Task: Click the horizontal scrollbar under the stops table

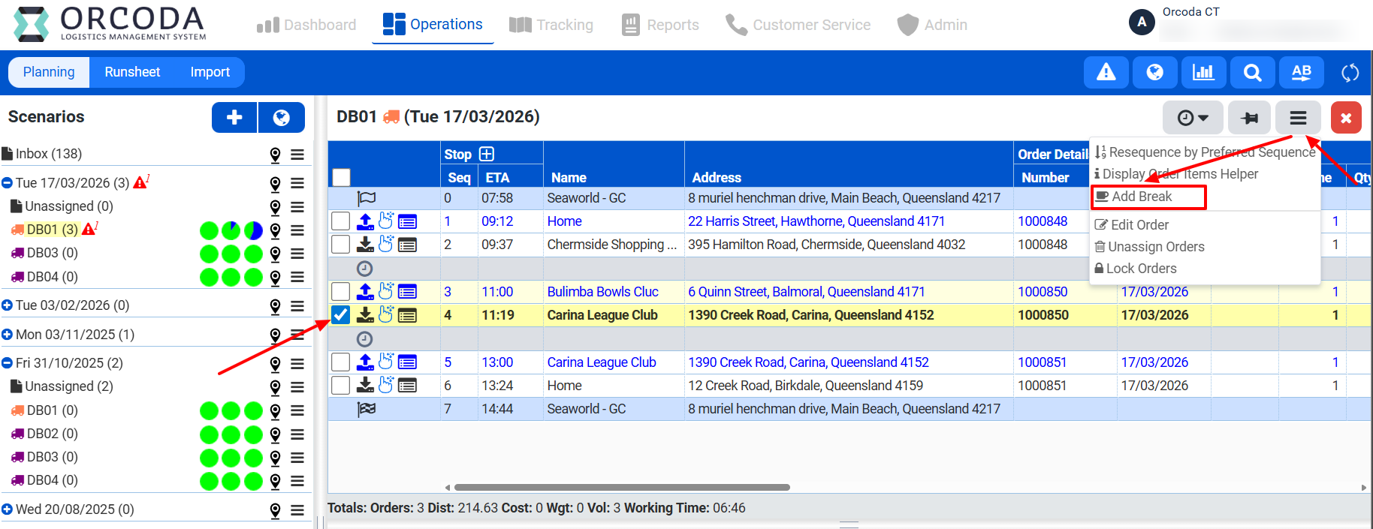Action: 622,487
